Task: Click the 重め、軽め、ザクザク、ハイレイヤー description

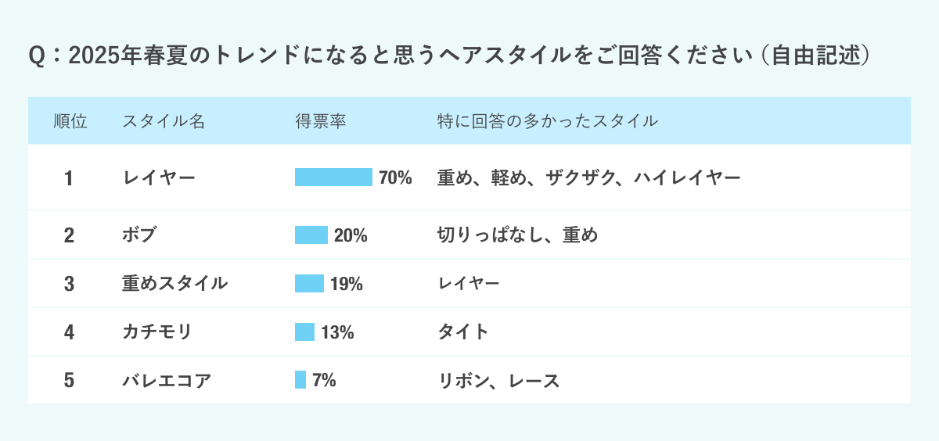Action: tap(588, 178)
